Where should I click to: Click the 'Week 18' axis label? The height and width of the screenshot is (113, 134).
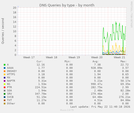tap(51, 57)
